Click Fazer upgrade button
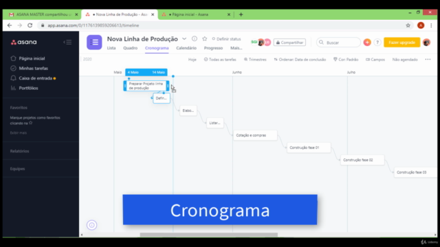 point(401,43)
